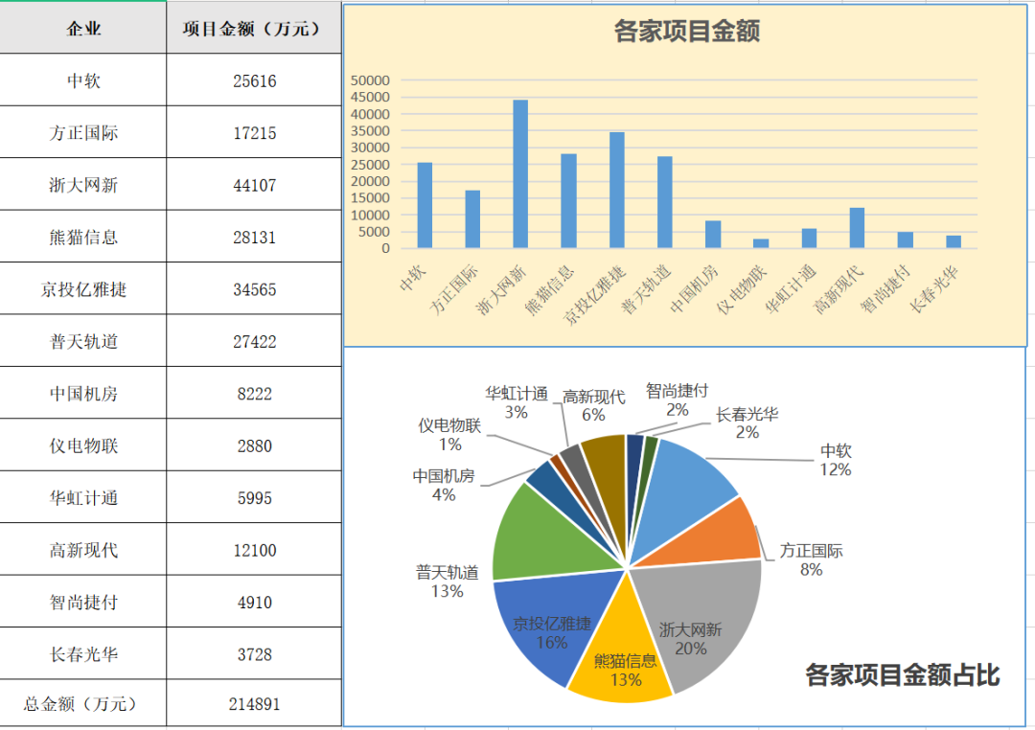Select the orange 方正国际 pie slice
This screenshot has height=730, width=1035.
(716, 538)
